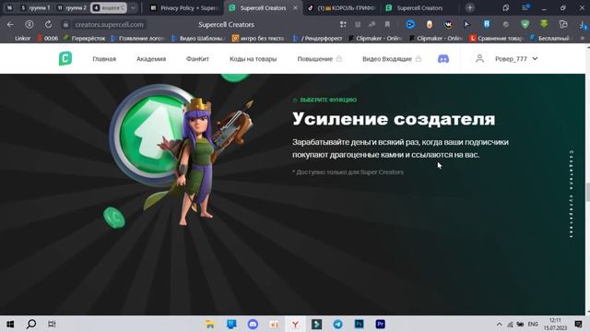Open the Бесплатный bookmark
The image size is (590, 332).
point(550,39)
